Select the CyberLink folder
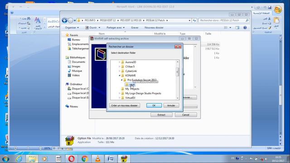Screen dimensions: 290x163 coord(131,71)
